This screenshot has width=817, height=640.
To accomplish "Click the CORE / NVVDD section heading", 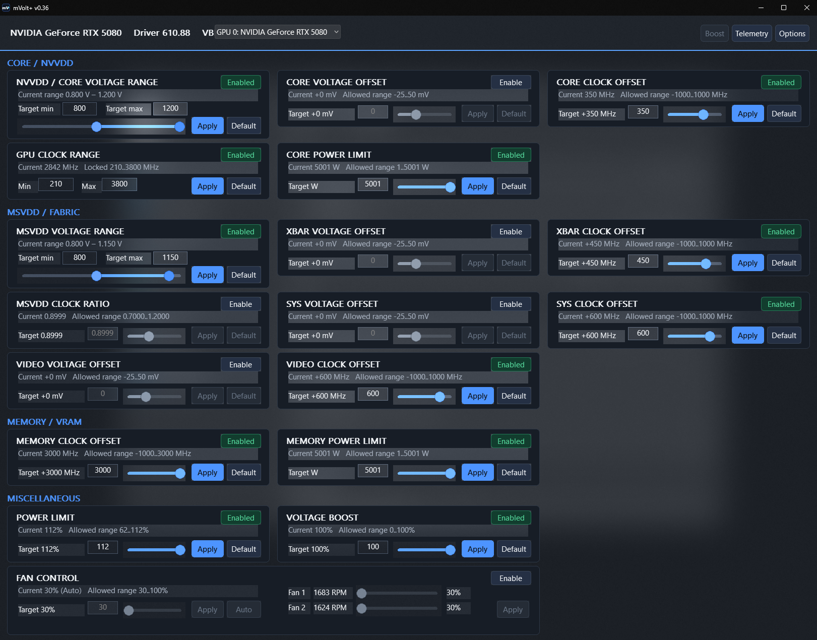I will (x=40, y=63).
